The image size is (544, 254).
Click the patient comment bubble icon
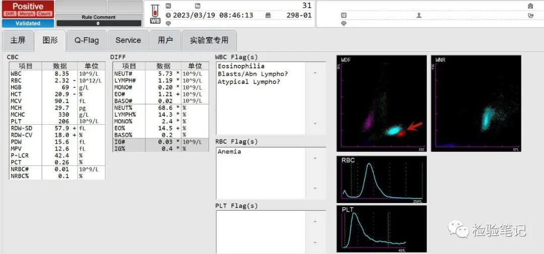344,24
